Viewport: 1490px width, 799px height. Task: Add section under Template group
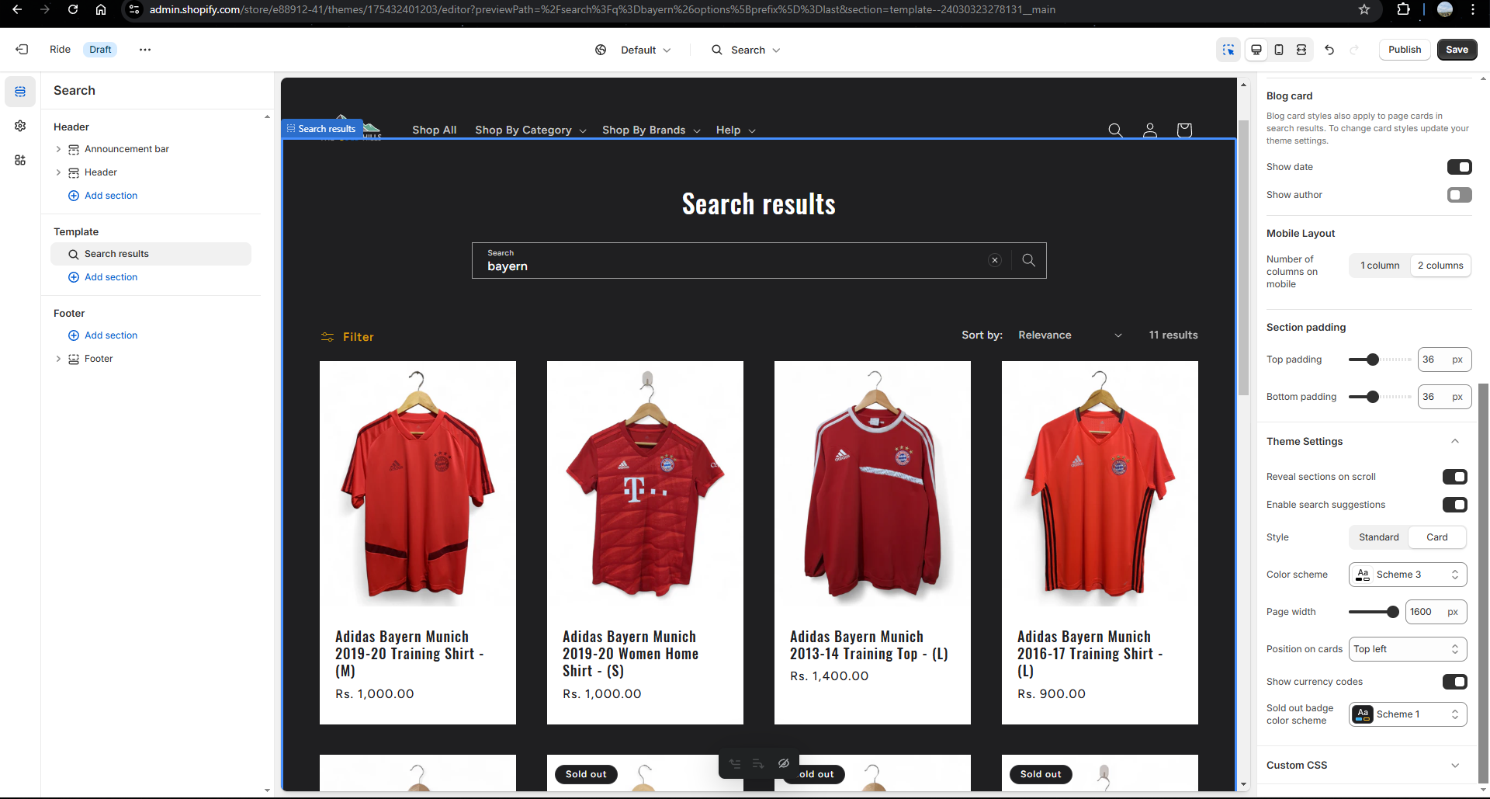click(x=103, y=277)
